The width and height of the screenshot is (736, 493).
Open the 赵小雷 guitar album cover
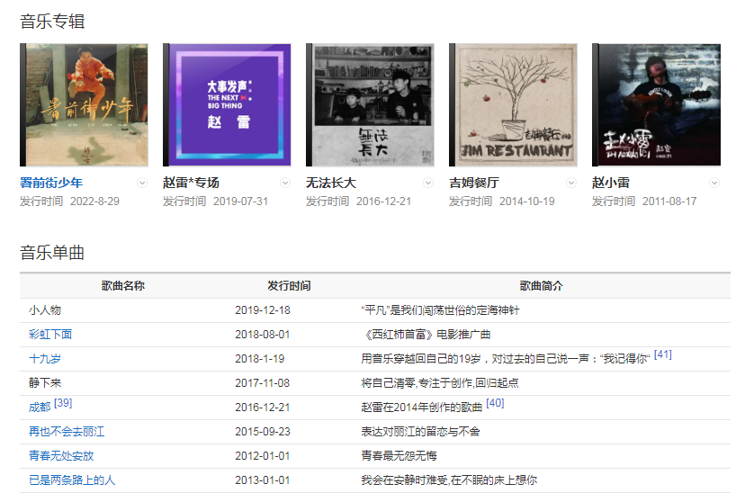click(x=657, y=104)
